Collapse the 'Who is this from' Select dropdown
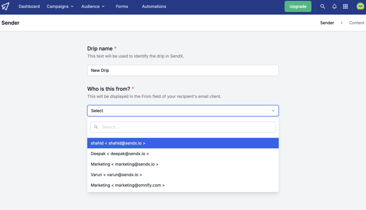Screen dimensions: 366x210 (183, 111)
